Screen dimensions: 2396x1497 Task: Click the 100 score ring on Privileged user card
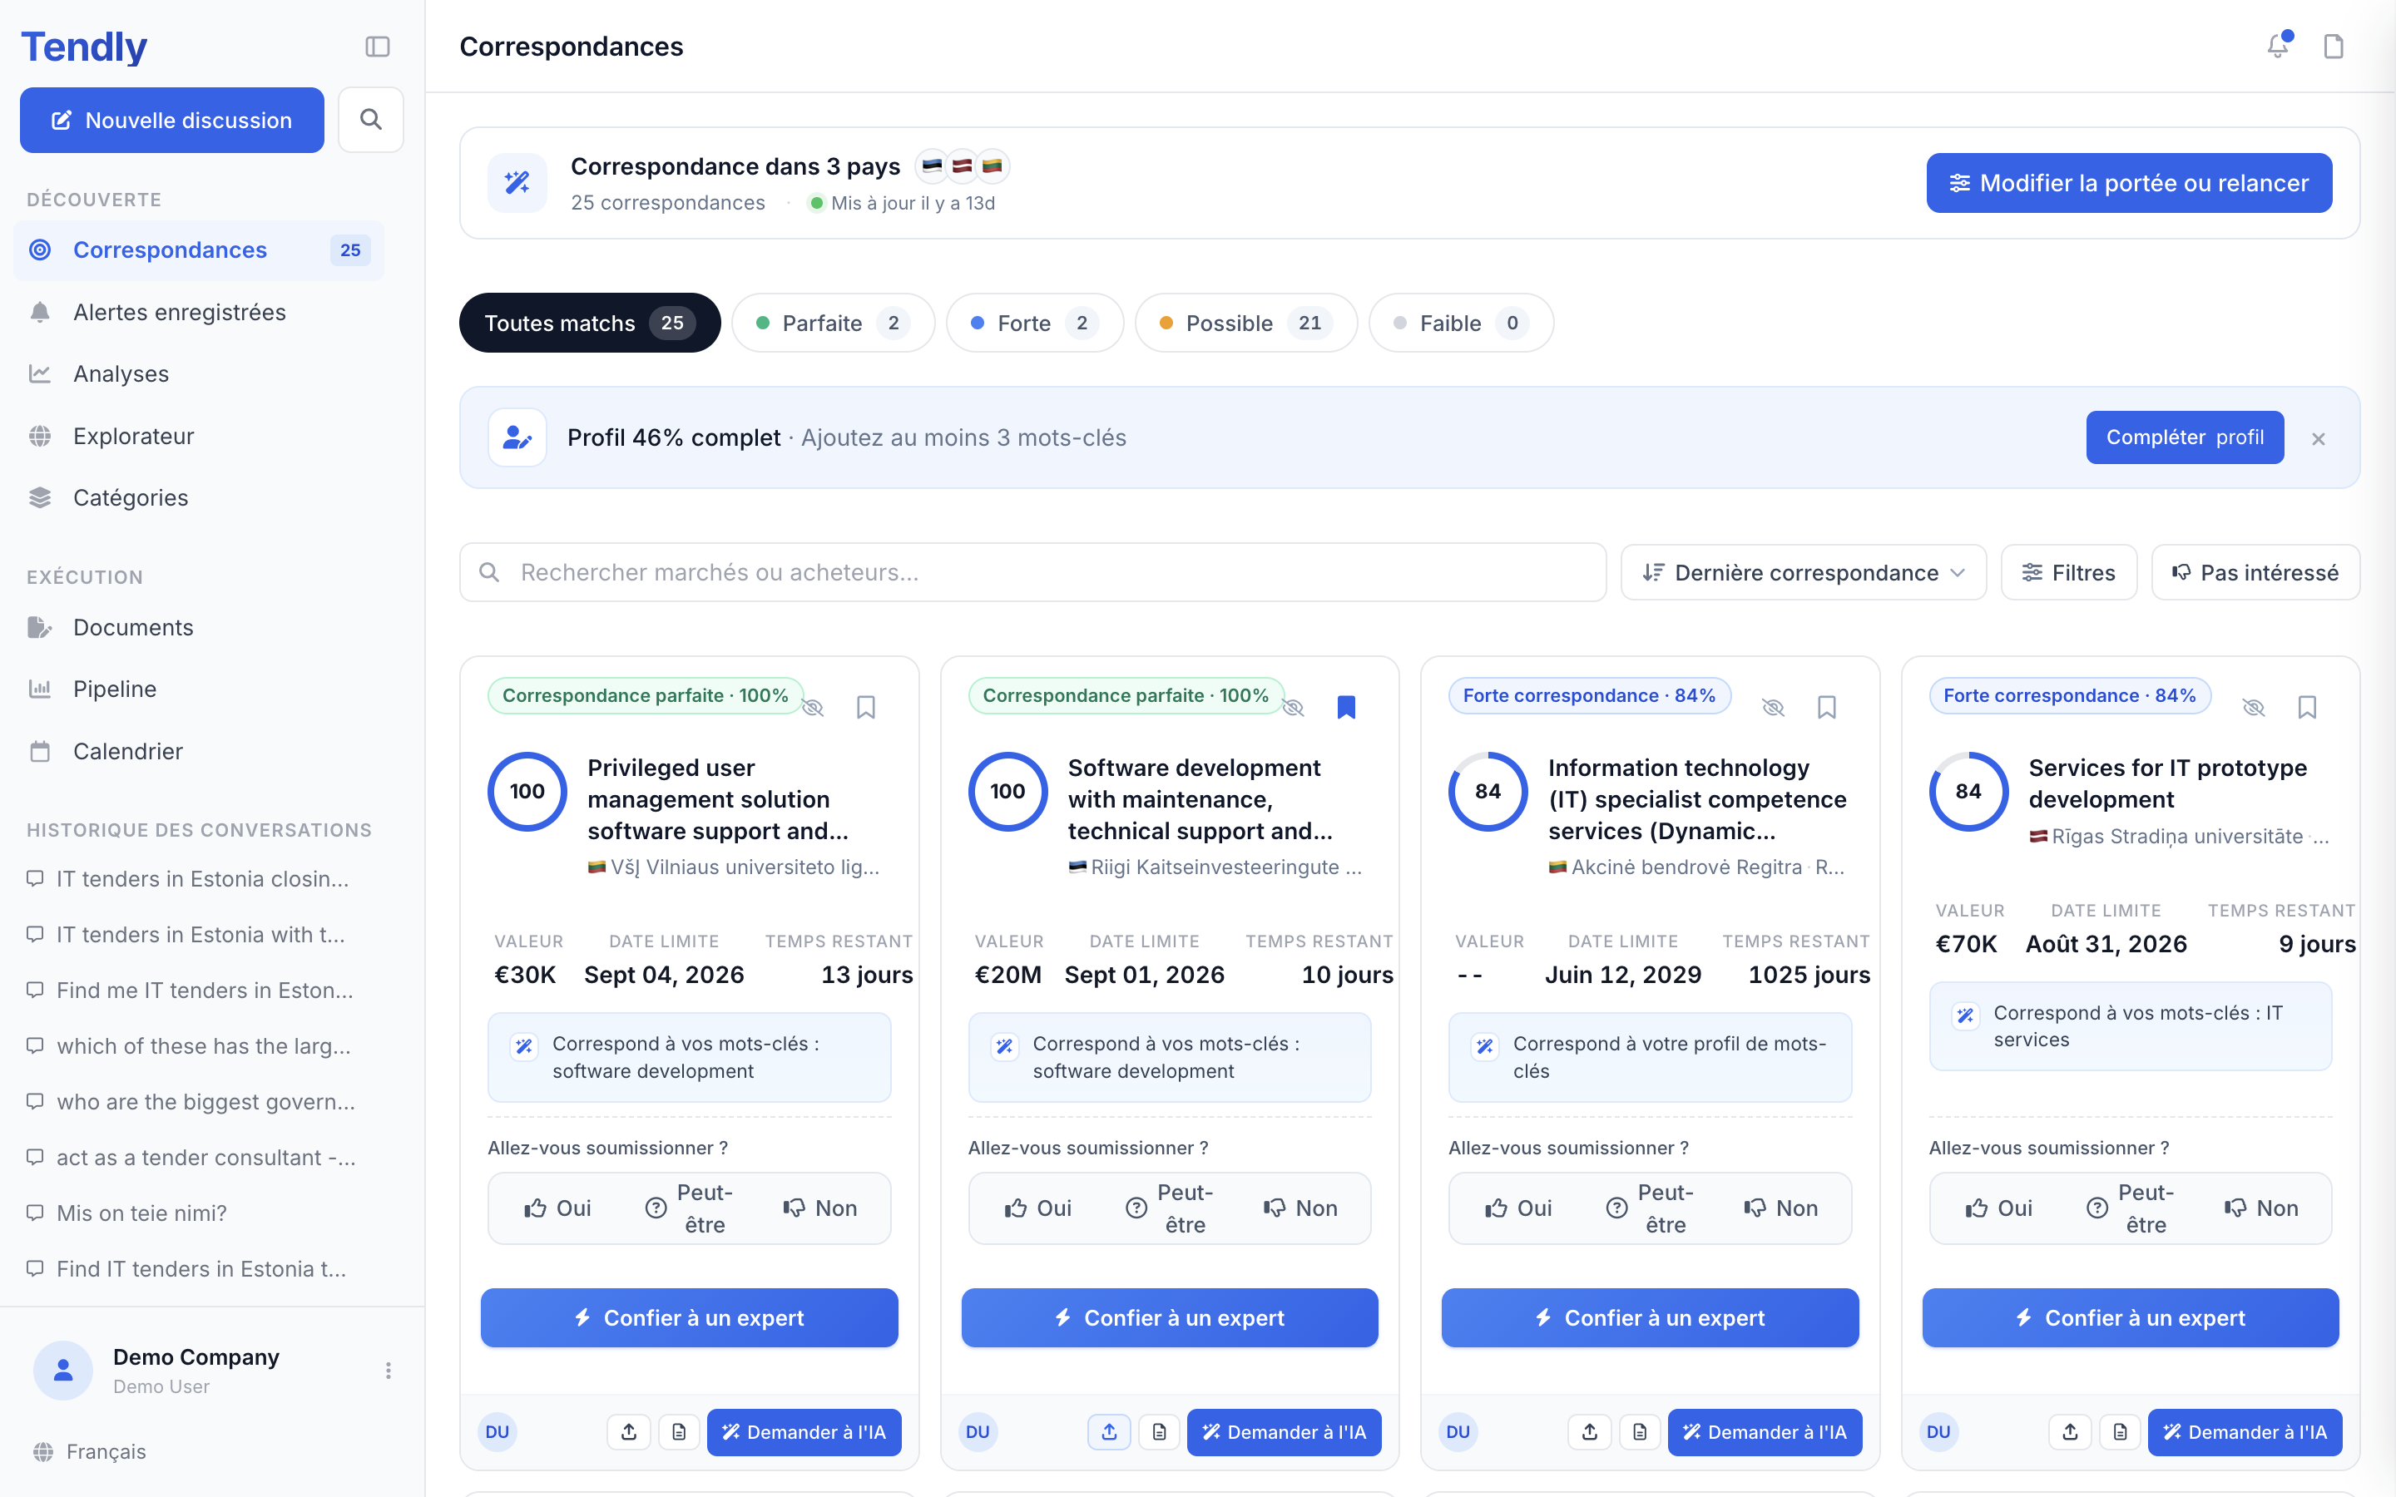click(527, 791)
